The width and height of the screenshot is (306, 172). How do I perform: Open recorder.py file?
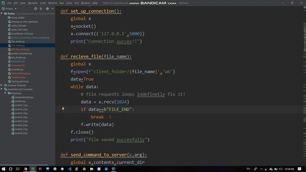coord(17,69)
